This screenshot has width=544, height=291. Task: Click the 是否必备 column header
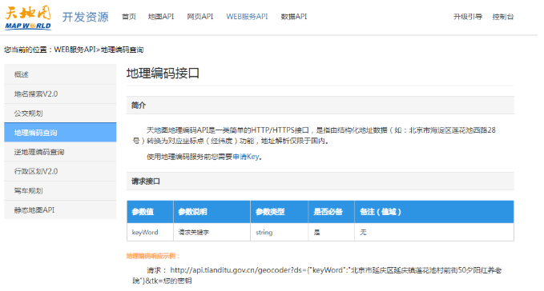point(332,212)
